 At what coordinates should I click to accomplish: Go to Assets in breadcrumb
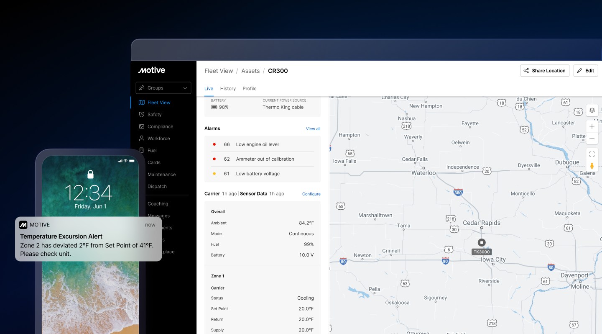point(250,71)
